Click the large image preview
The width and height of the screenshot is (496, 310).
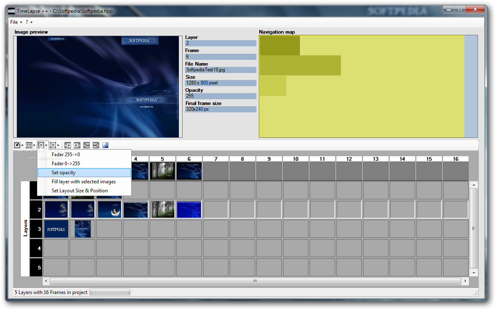[x=98, y=87]
